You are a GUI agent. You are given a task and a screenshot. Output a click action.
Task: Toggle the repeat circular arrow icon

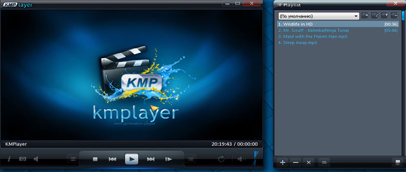pyautogui.click(x=221, y=159)
